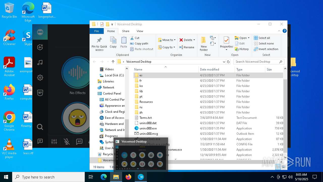Open the Move to dropdown
This screenshot has height=182, width=323.
point(167,40)
